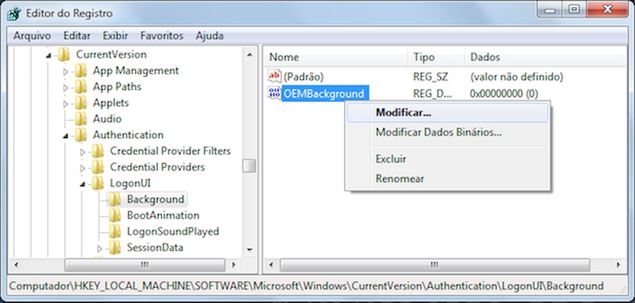Click the Nome column header

pos(336,57)
